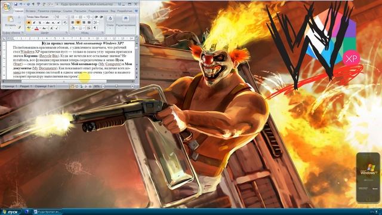Toggle Center alignment button
The image size is (382, 215).
[x=78, y=23]
